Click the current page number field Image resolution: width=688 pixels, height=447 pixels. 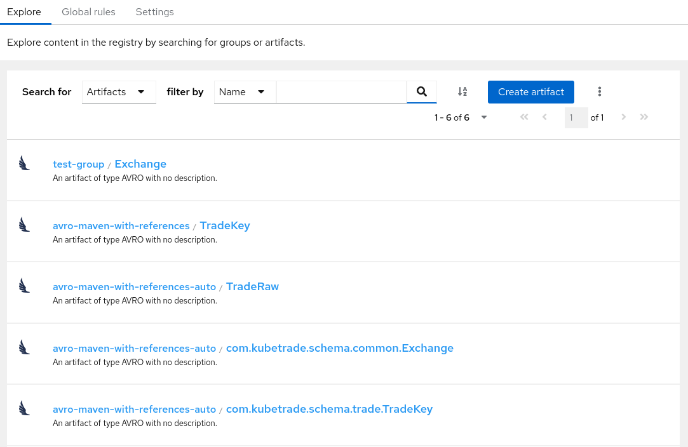[x=576, y=117]
